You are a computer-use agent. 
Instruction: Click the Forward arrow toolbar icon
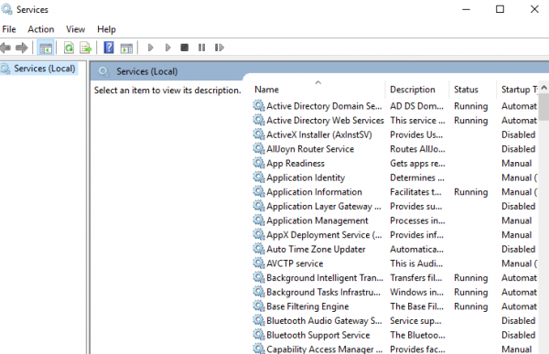click(x=22, y=48)
